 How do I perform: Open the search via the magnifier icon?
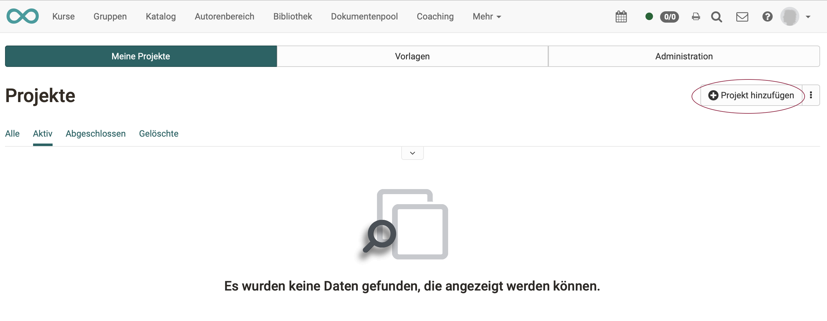tap(716, 17)
